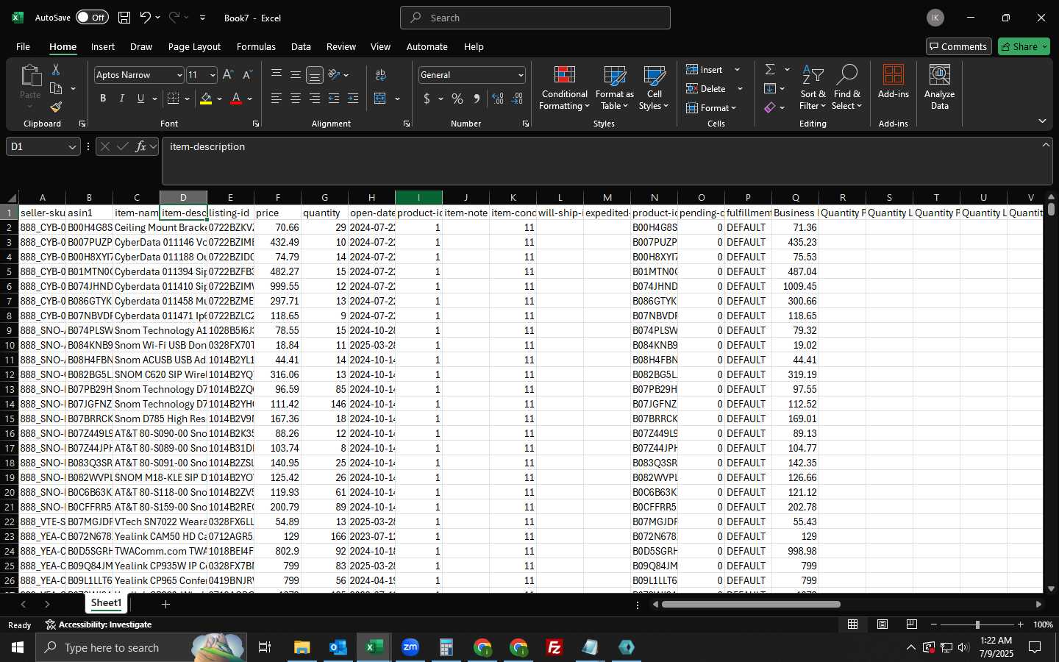Click the Cut scissors icon
This screenshot has height=662, width=1059.
[x=56, y=69]
